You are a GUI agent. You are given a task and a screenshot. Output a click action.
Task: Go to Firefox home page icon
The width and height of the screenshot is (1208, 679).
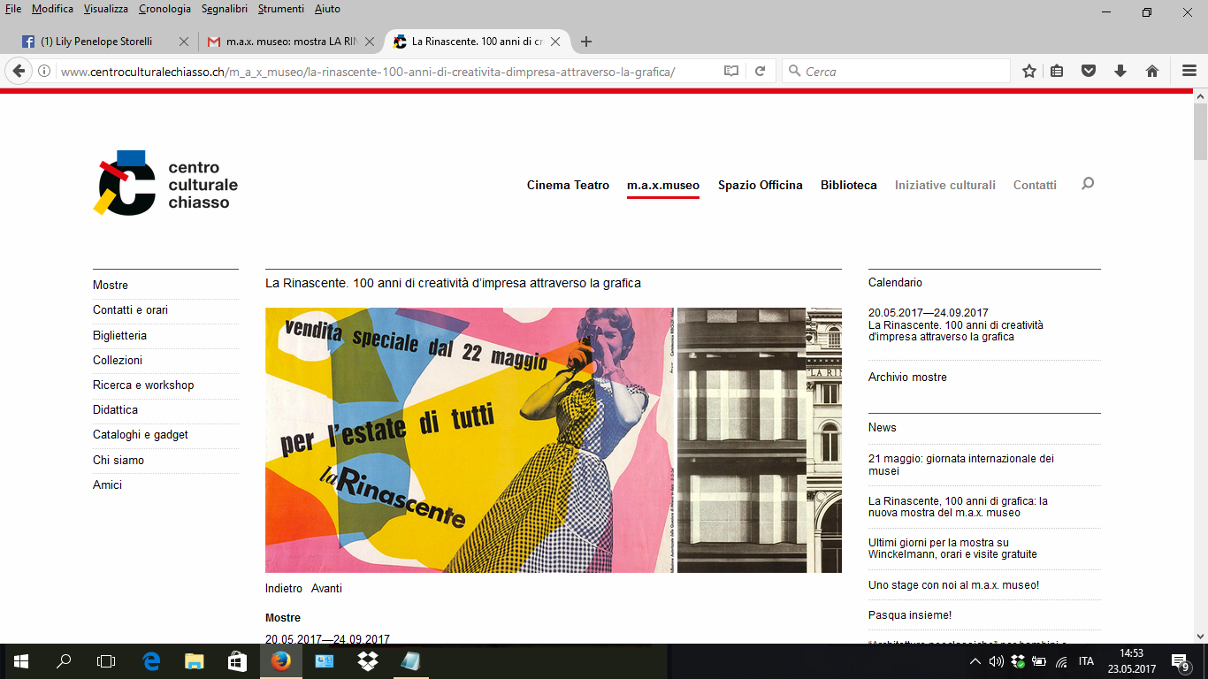(x=1152, y=72)
